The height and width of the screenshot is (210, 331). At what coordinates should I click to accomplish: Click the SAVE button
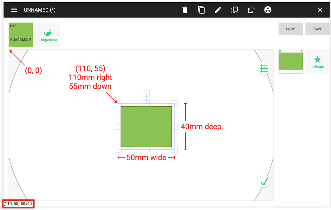click(x=317, y=29)
